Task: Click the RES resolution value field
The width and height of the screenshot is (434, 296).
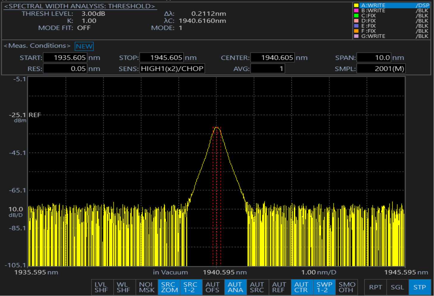Action: pyautogui.click(x=65, y=69)
